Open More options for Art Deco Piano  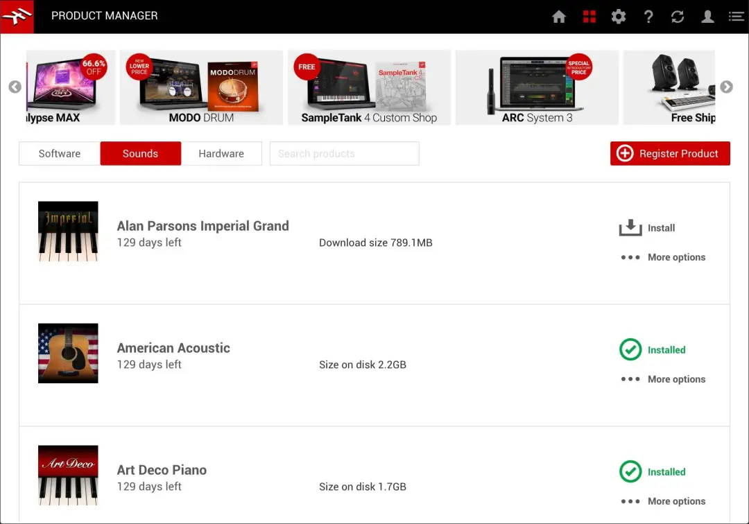tap(663, 502)
